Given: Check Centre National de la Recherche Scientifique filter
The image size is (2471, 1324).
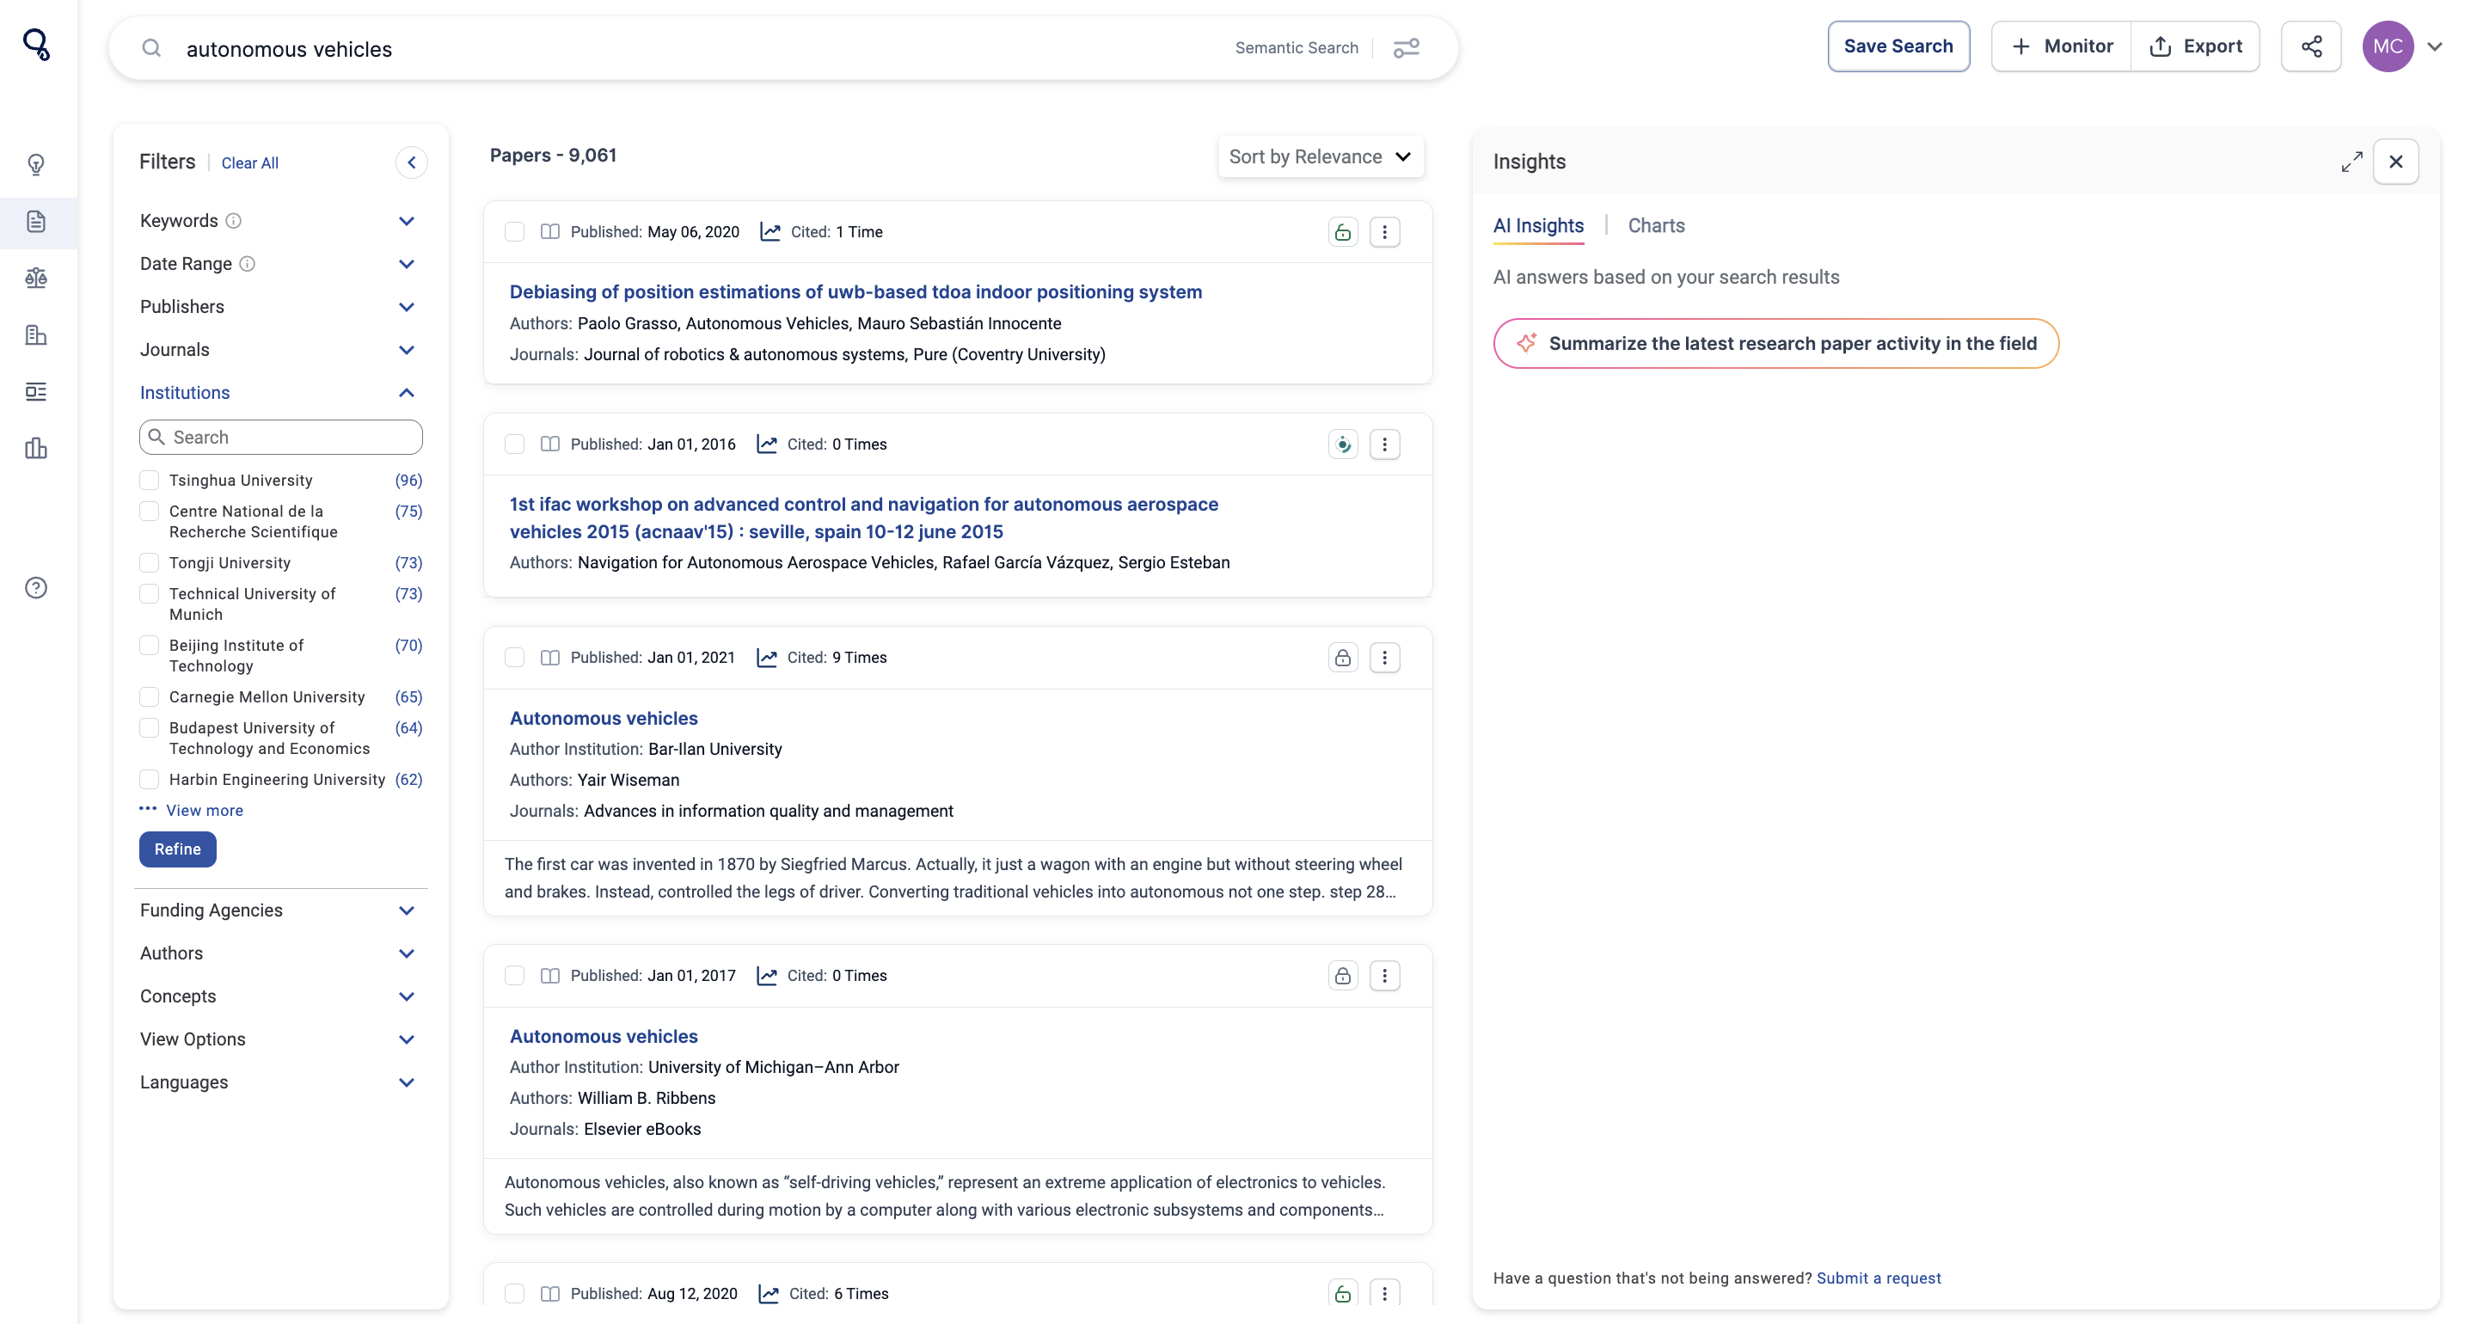Looking at the screenshot, I should click(x=149, y=512).
